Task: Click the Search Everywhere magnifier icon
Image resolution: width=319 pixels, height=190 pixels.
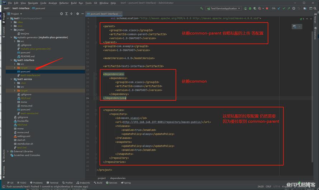Action: 315,9
